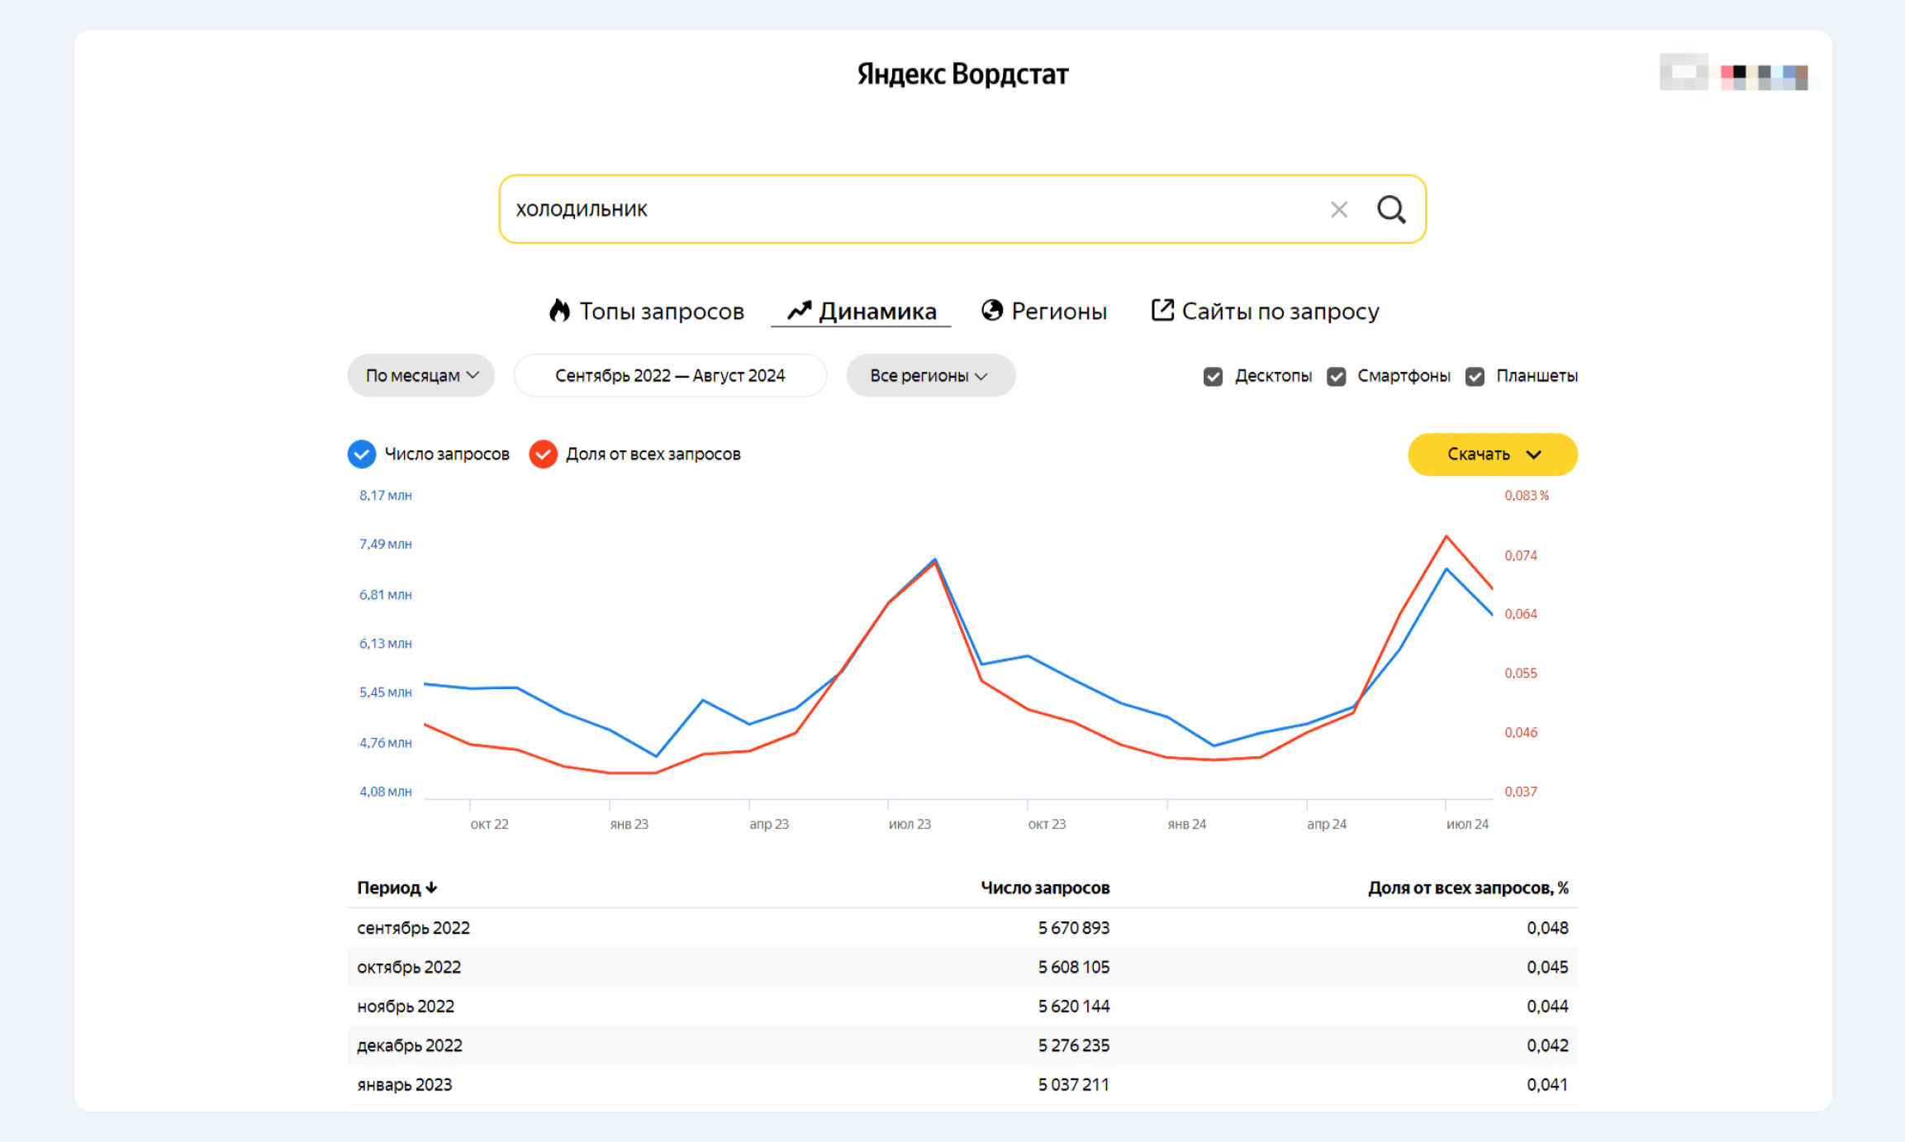Open the Скачать download menu
Viewport: 1905px width, 1142px height.
(x=1493, y=454)
